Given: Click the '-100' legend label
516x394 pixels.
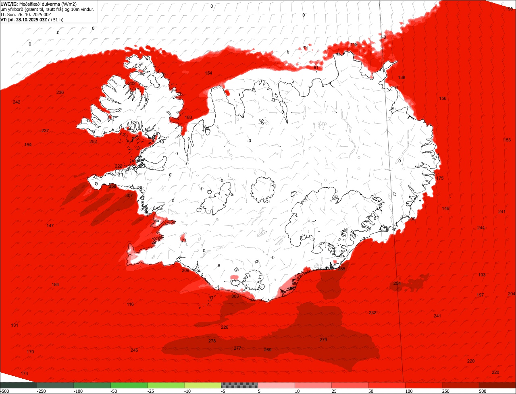Looking at the screenshot, I should pos(77,391).
